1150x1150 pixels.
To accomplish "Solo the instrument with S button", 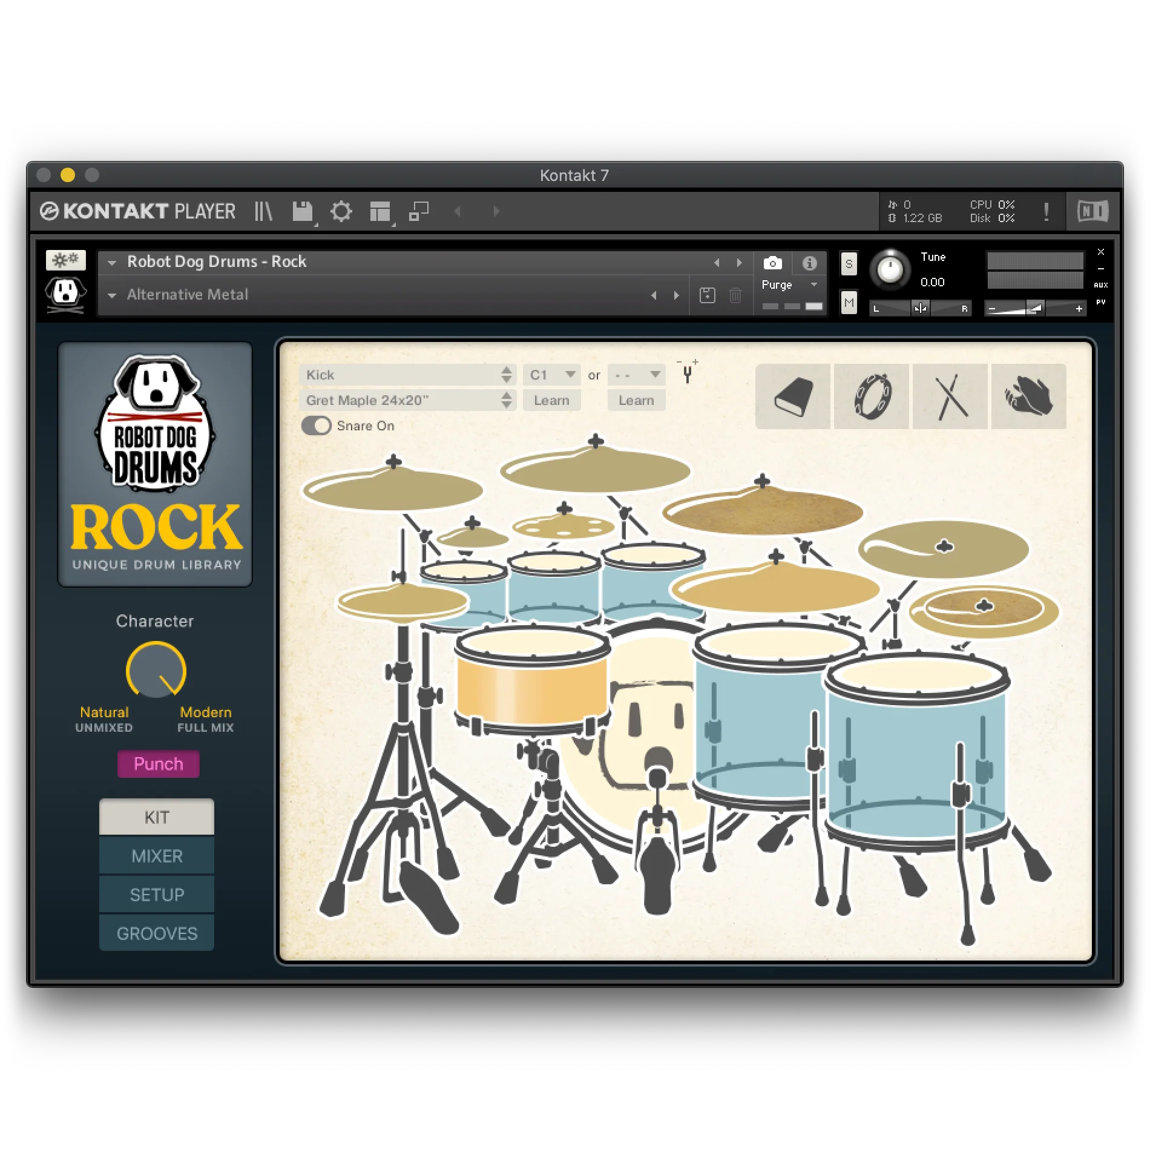I will pyautogui.click(x=849, y=264).
